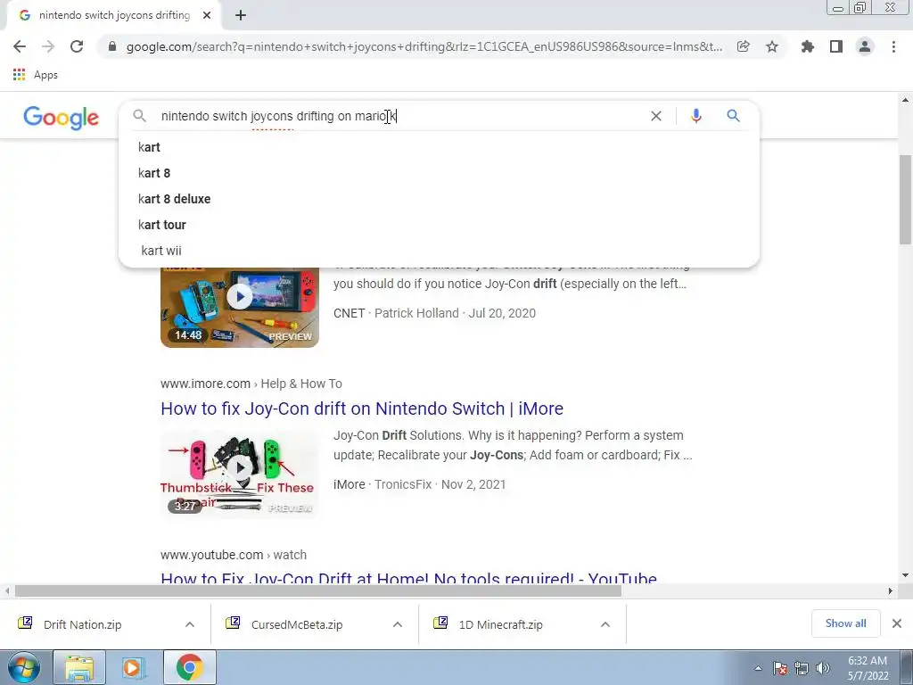This screenshot has width=913, height=685.
Task: Close the nintendo switch joycons drifting tab
Action: 207,16
